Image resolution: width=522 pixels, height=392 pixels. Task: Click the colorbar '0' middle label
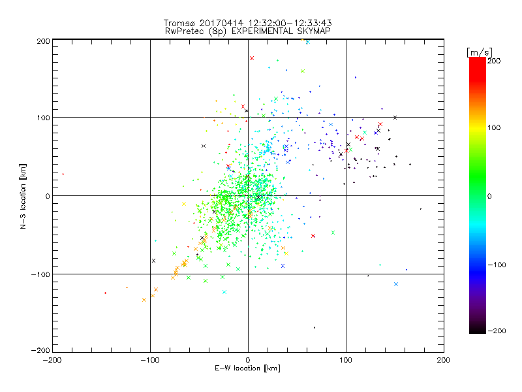point(489,196)
